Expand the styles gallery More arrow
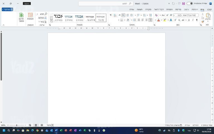 [x=52, y=21]
